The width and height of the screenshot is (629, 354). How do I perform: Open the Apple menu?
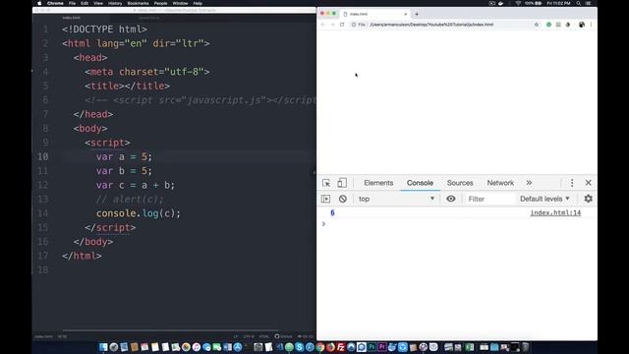39,3
